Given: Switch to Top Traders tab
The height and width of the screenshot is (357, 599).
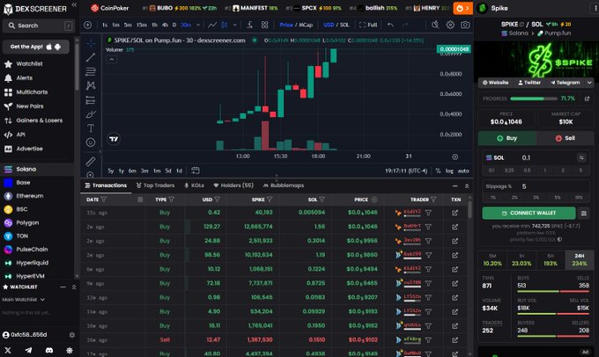Looking at the screenshot, I should [x=155, y=186].
